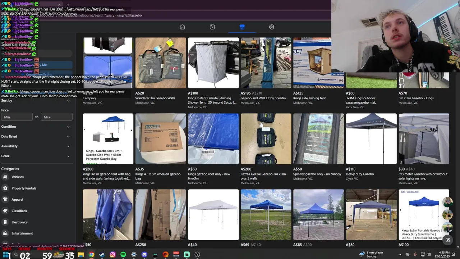Click the muted microphone tray icon
The width and height of the screenshot is (460, 259).
pyautogui.click(x=415, y=255)
